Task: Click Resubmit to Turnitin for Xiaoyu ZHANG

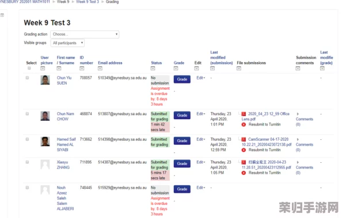Action: point(265,173)
